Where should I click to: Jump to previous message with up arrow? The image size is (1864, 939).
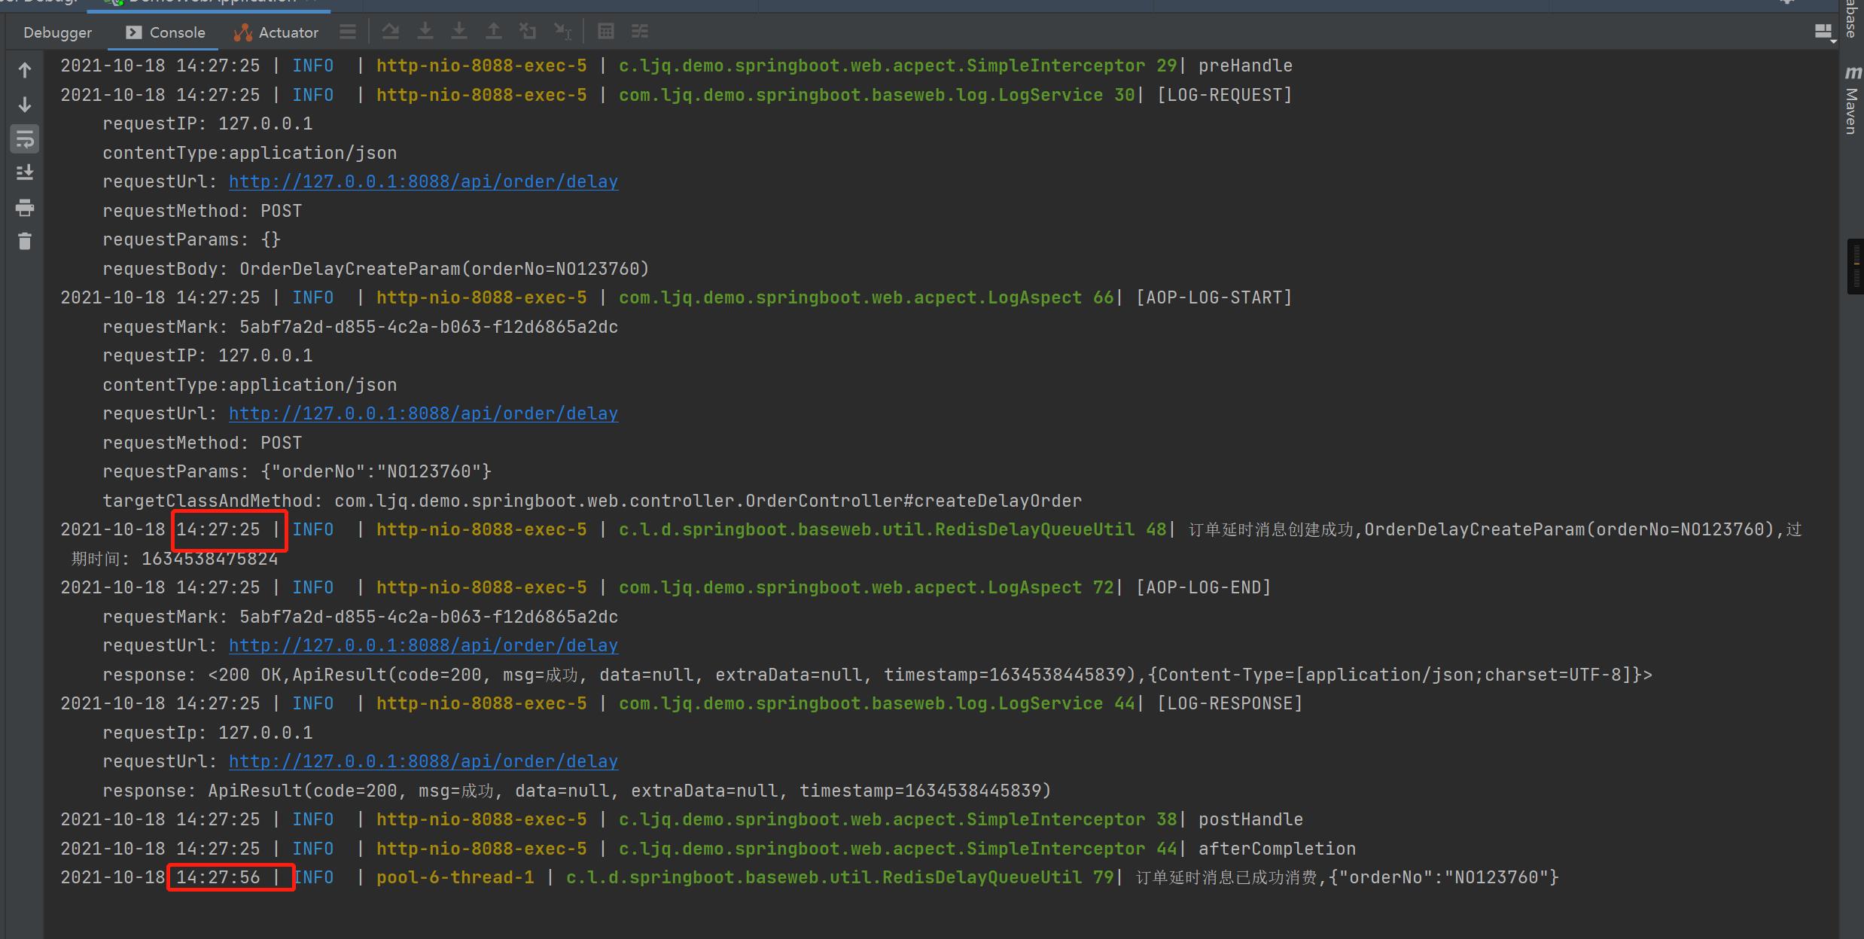25,69
